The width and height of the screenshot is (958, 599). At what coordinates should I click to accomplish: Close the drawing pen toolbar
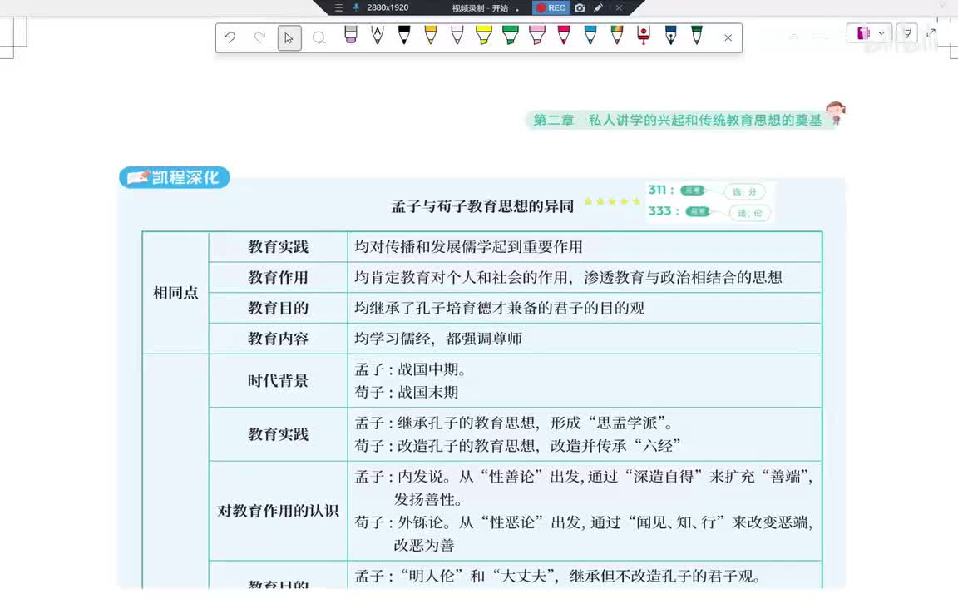tap(728, 38)
